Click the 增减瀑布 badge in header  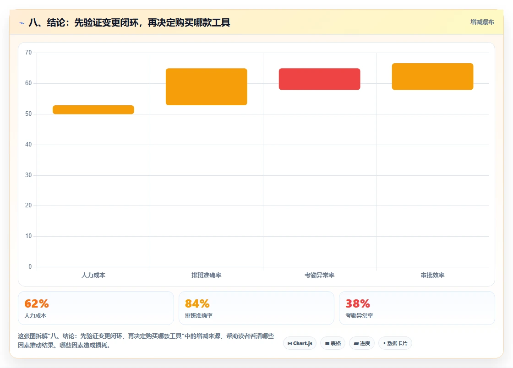click(x=482, y=22)
